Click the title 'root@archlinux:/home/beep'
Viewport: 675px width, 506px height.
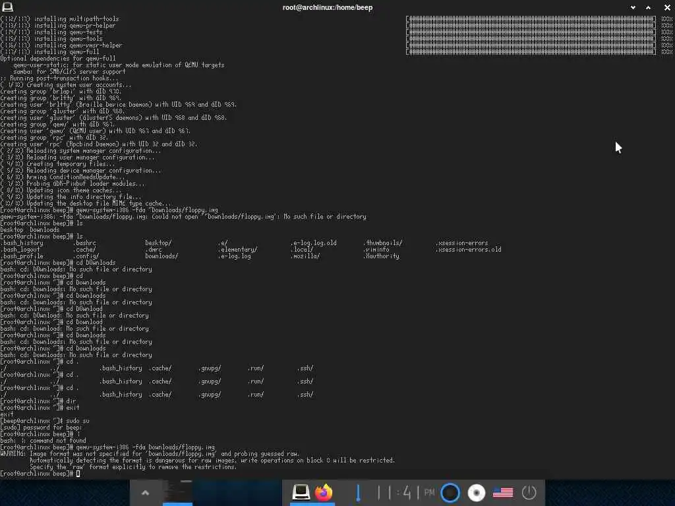coord(328,7)
